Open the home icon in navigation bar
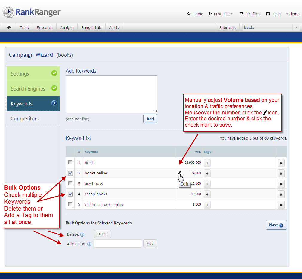302x279 pixels. [x=9, y=27]
